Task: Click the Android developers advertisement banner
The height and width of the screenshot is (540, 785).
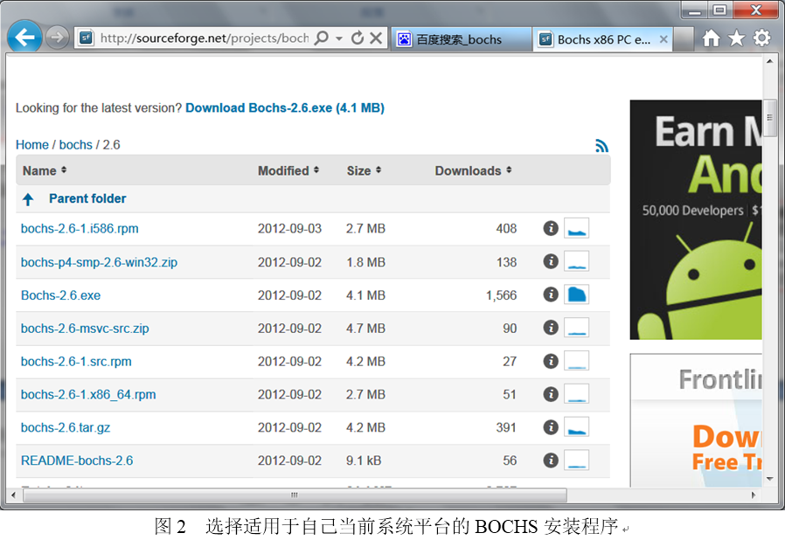Action: coord(696,219)
